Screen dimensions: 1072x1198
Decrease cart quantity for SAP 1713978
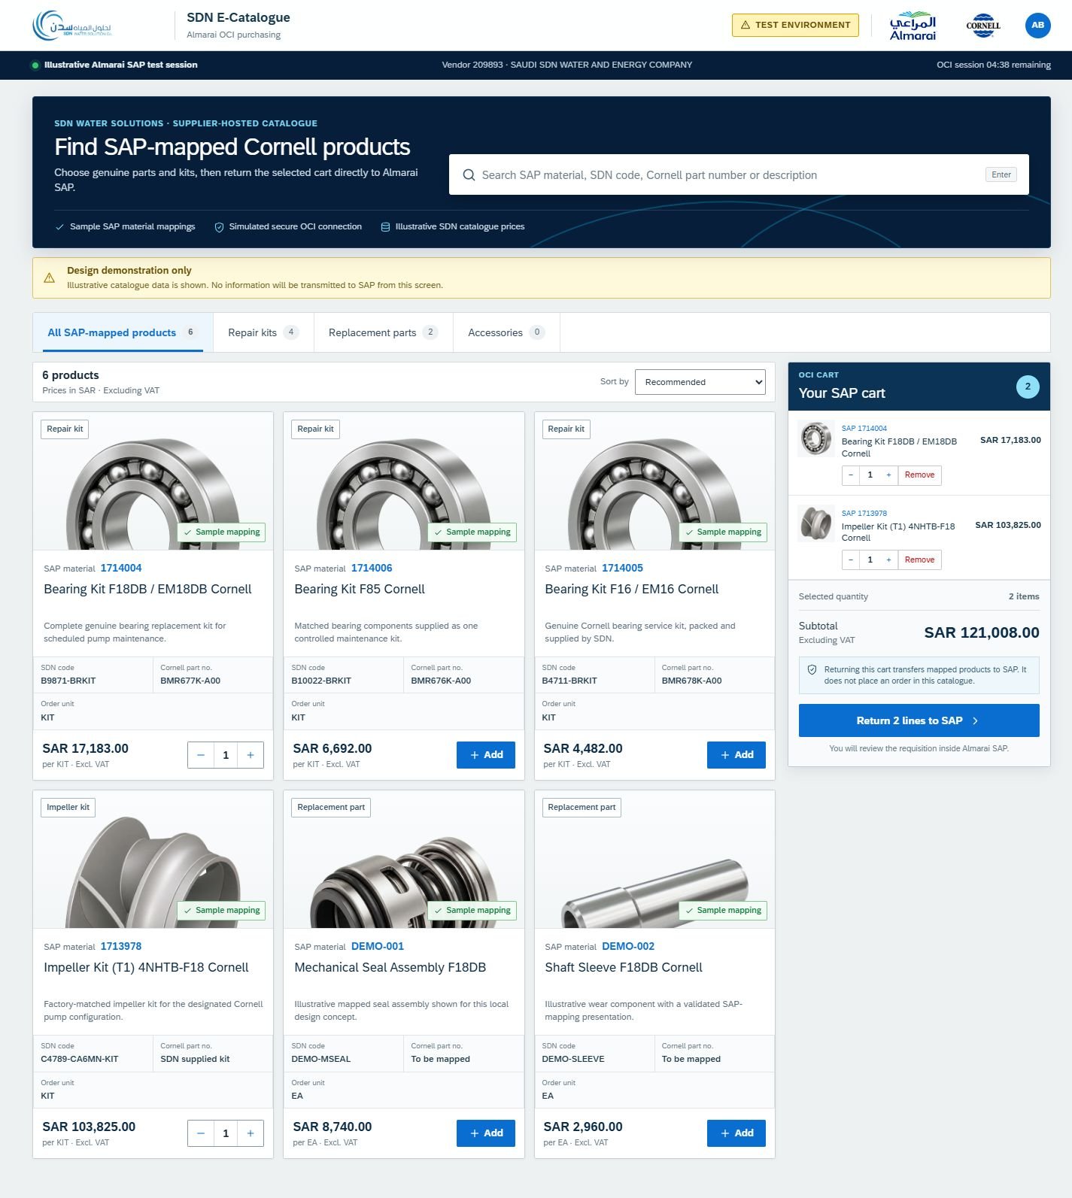851,560
